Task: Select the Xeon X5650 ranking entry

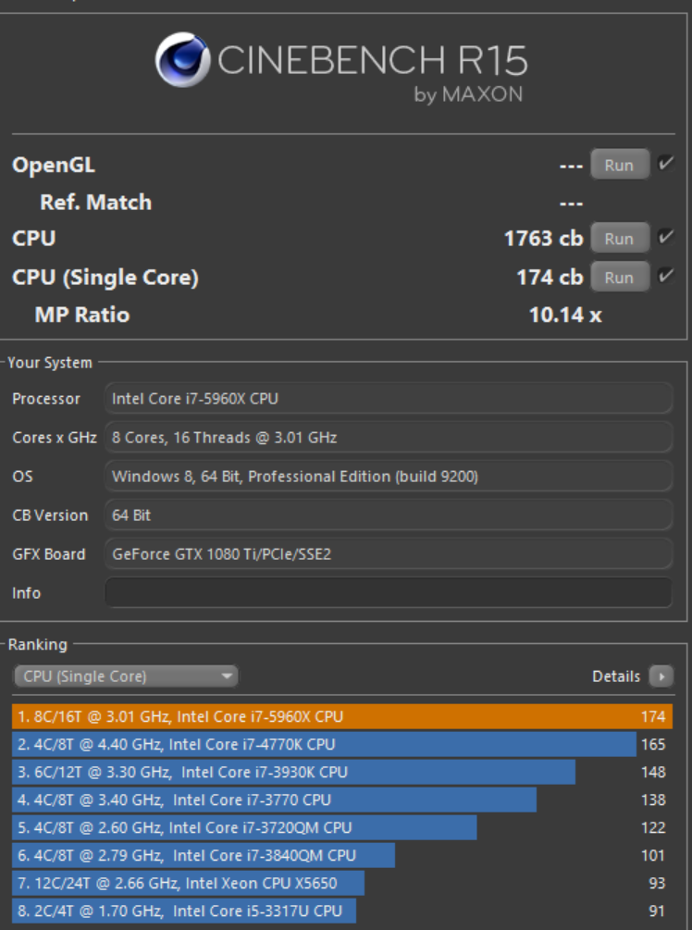Action: pyautogui.click(x=189, y=883)
